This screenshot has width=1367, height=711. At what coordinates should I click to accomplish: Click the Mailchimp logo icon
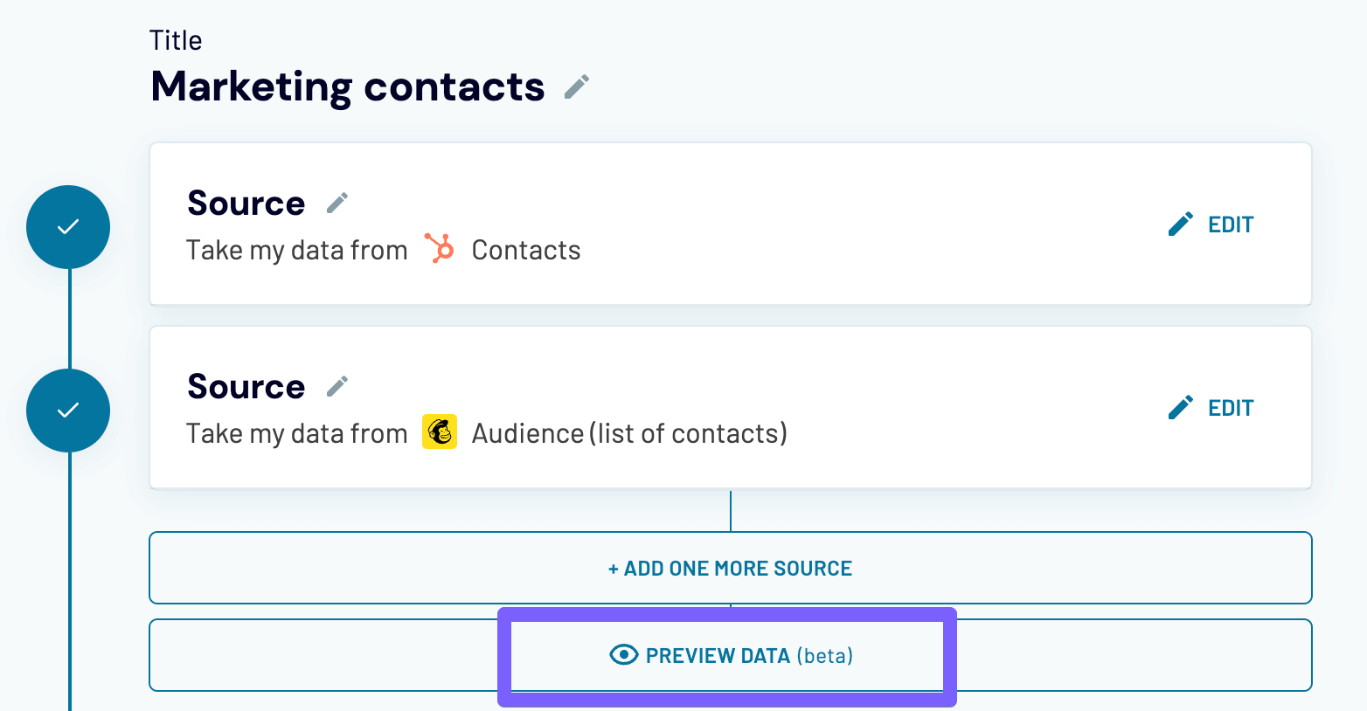(x=440, y=432)
